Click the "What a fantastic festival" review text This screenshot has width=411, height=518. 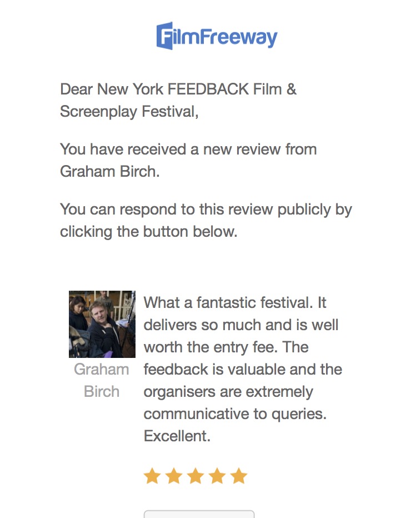[235, 303]
